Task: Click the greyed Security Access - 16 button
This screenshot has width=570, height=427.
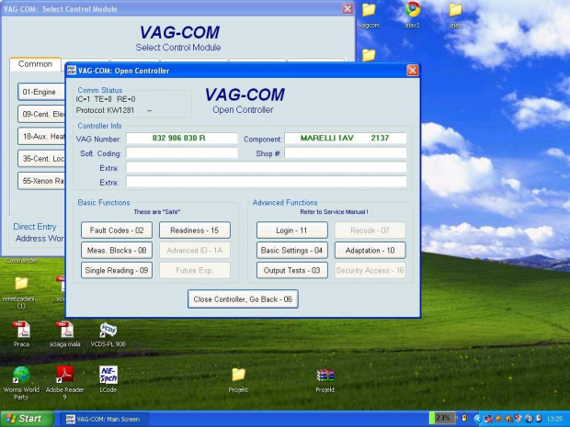Action: click(x=370, y=271)
